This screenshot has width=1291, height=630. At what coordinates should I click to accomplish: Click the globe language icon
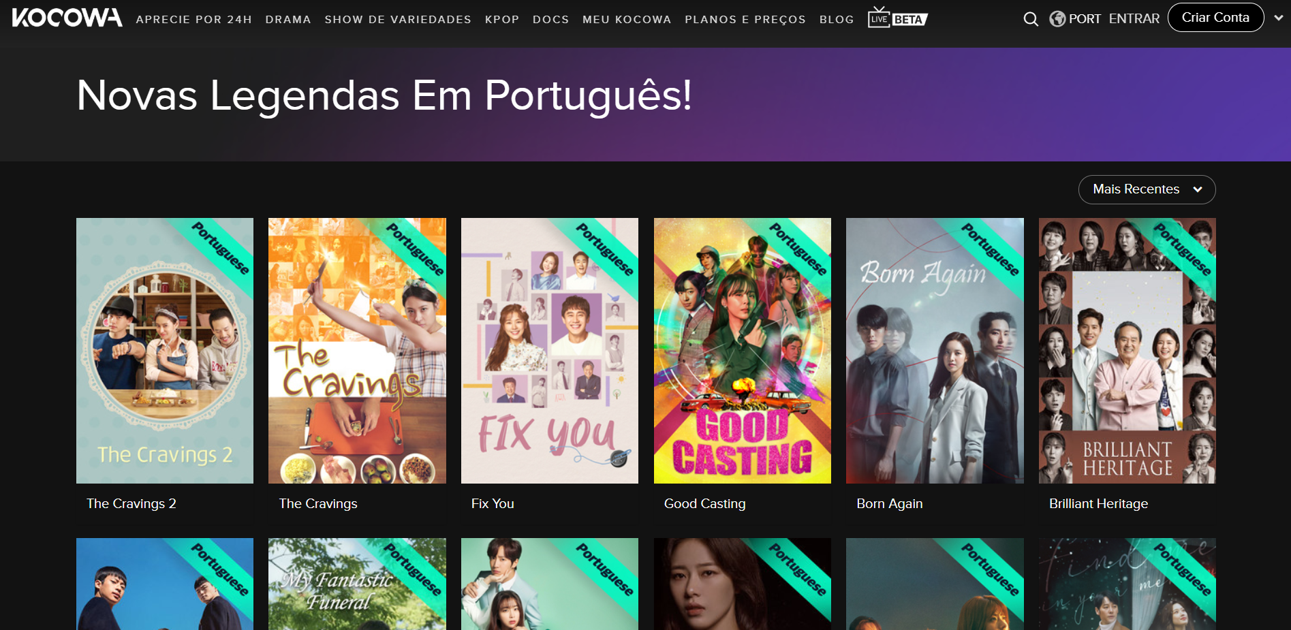click(1057, 19)
